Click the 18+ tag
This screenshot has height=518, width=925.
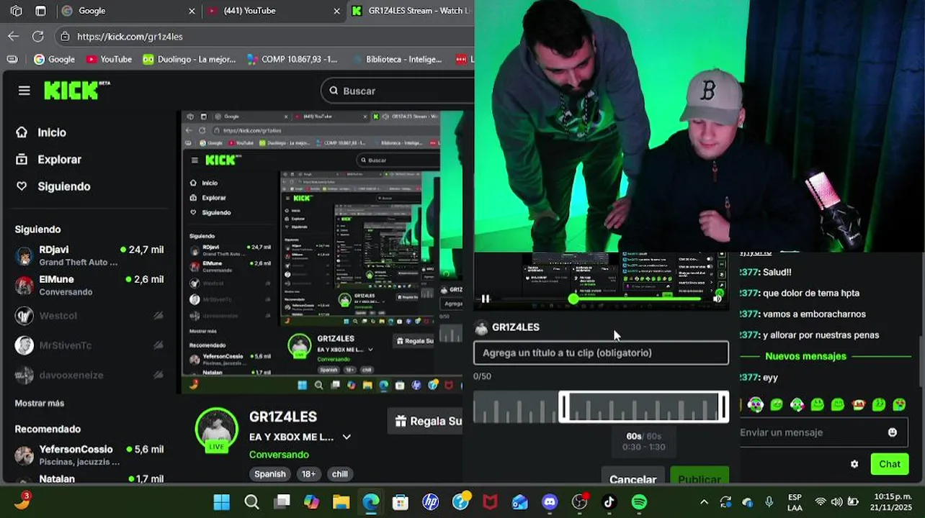[309, 473]
